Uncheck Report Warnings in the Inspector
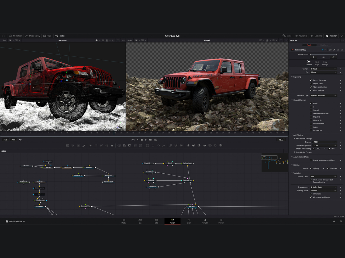The image size is (345, 258). [x=311, y=80]
